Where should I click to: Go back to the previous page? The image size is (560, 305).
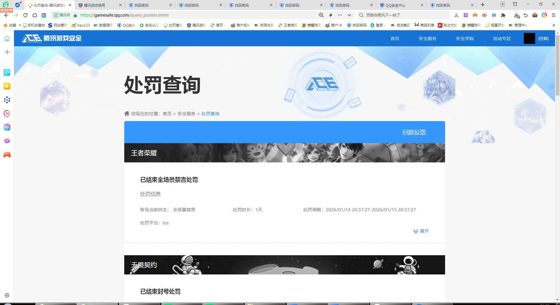click(x=6, y=15)
